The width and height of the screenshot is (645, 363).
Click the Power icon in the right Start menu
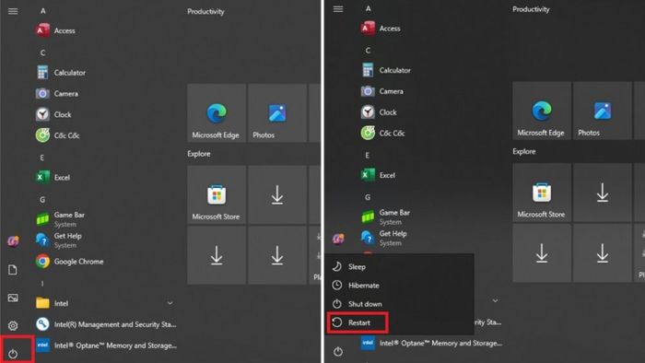pyautogui.click(x=338, y=352)
